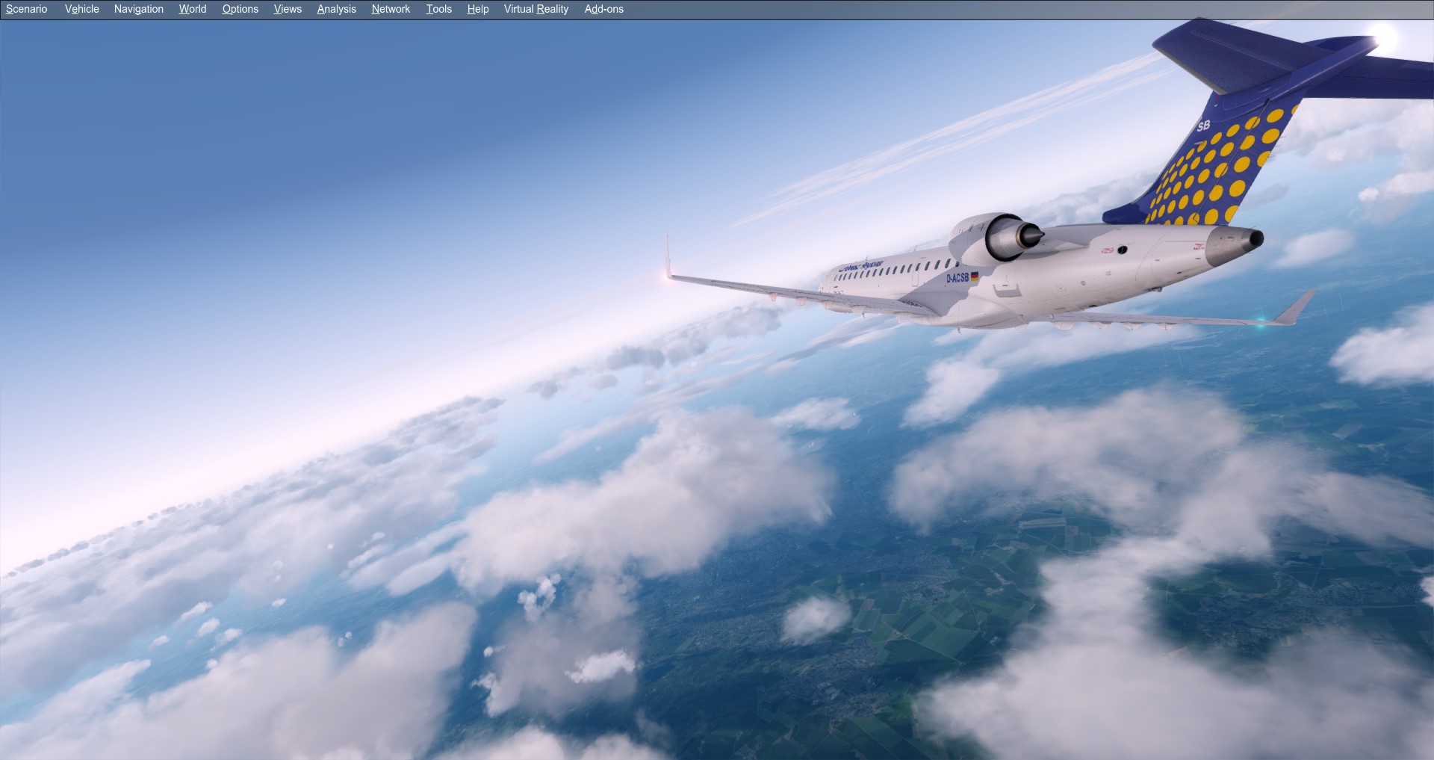1434x760 pixels.
Task: Open the Analysis menu
Action: tap(336, 9)
